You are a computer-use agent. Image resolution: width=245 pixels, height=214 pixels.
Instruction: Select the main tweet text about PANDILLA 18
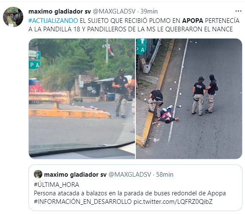[x=134, y=25]
